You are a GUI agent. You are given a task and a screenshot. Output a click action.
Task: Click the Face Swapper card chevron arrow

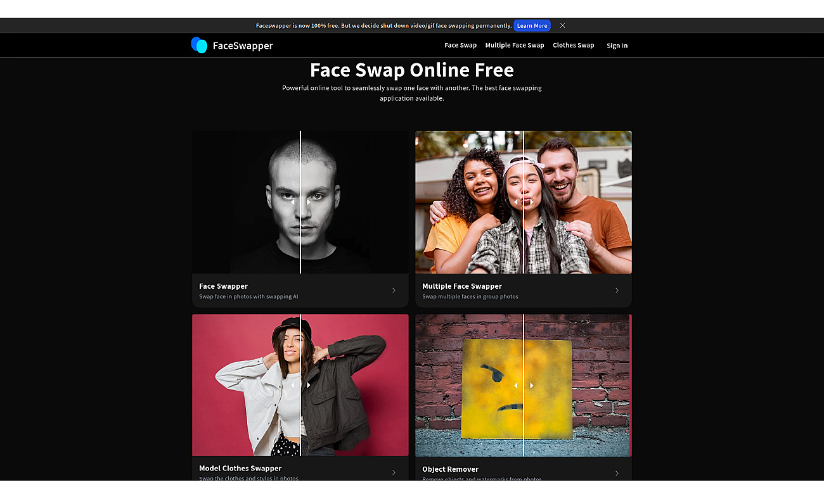click(394, 291)
